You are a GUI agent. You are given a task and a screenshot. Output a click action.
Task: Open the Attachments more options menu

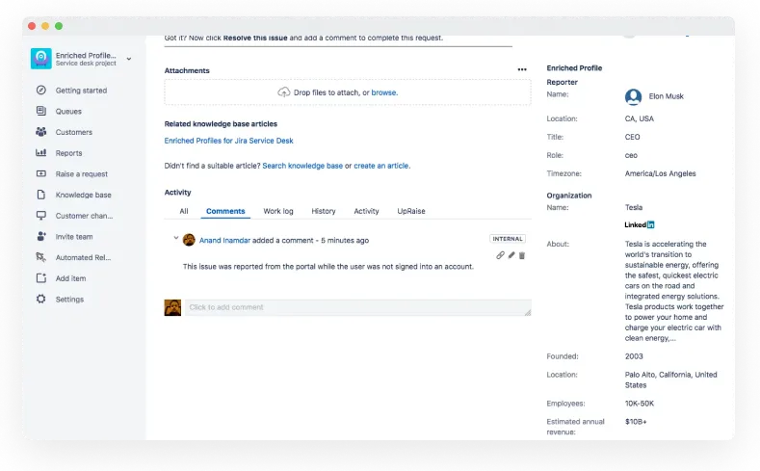522,70
